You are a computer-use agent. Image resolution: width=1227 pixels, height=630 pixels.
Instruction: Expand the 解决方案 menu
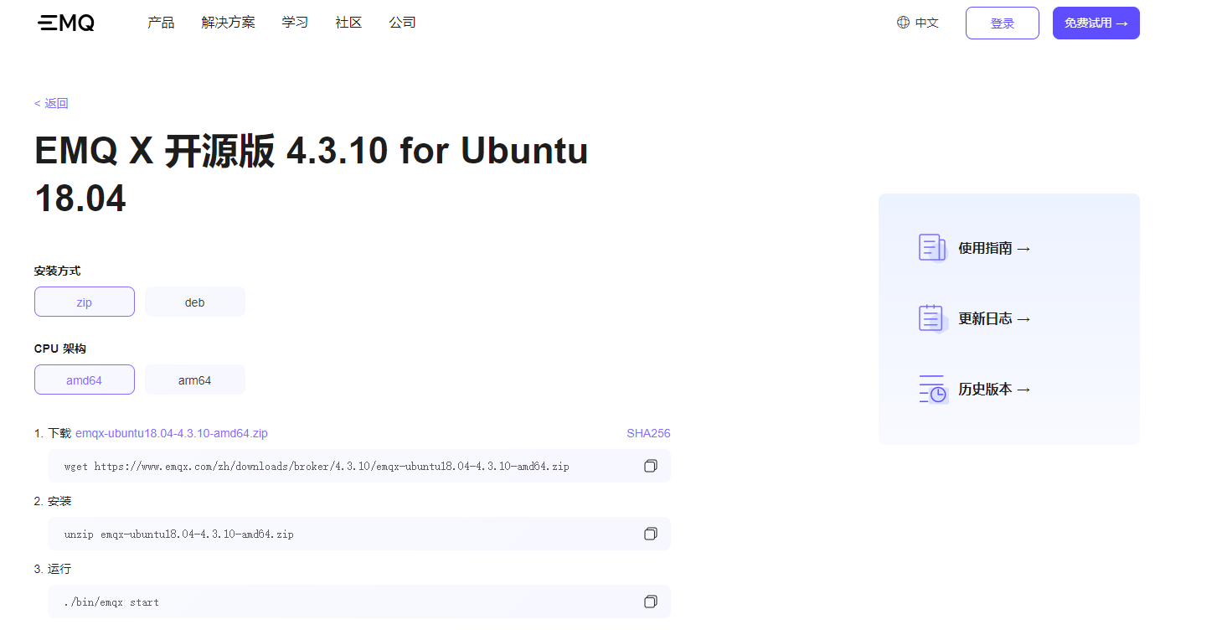coord(228,23)
